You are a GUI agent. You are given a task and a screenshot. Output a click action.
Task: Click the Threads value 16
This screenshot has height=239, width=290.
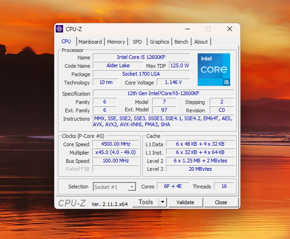click(224, 186)
